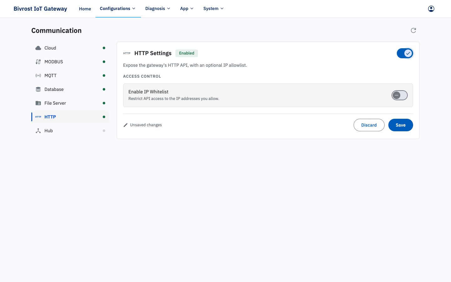Refresh the Communication page

click(413, 30)
